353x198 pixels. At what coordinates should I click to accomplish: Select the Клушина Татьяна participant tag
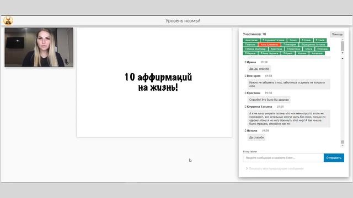click(x=274, y=40)
